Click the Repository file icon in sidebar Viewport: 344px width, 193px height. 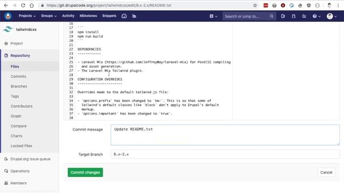click(6, 56)
